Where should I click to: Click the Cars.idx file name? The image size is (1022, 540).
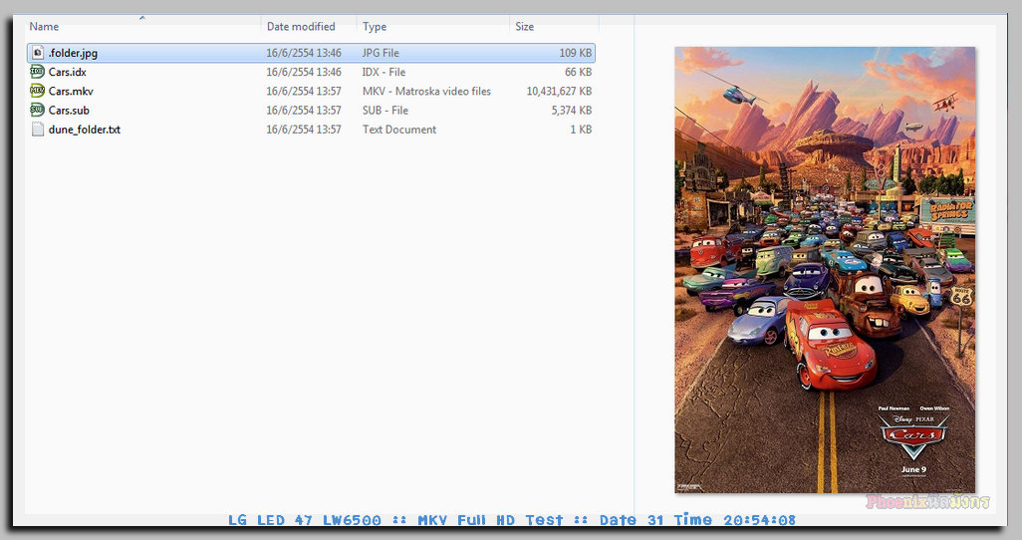(67, 72)
